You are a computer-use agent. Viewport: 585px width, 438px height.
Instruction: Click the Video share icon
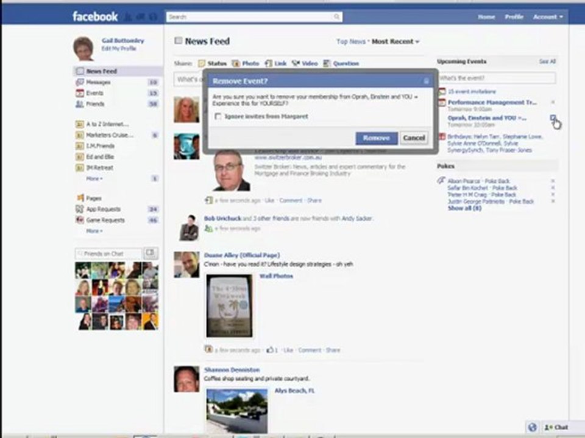296,63
